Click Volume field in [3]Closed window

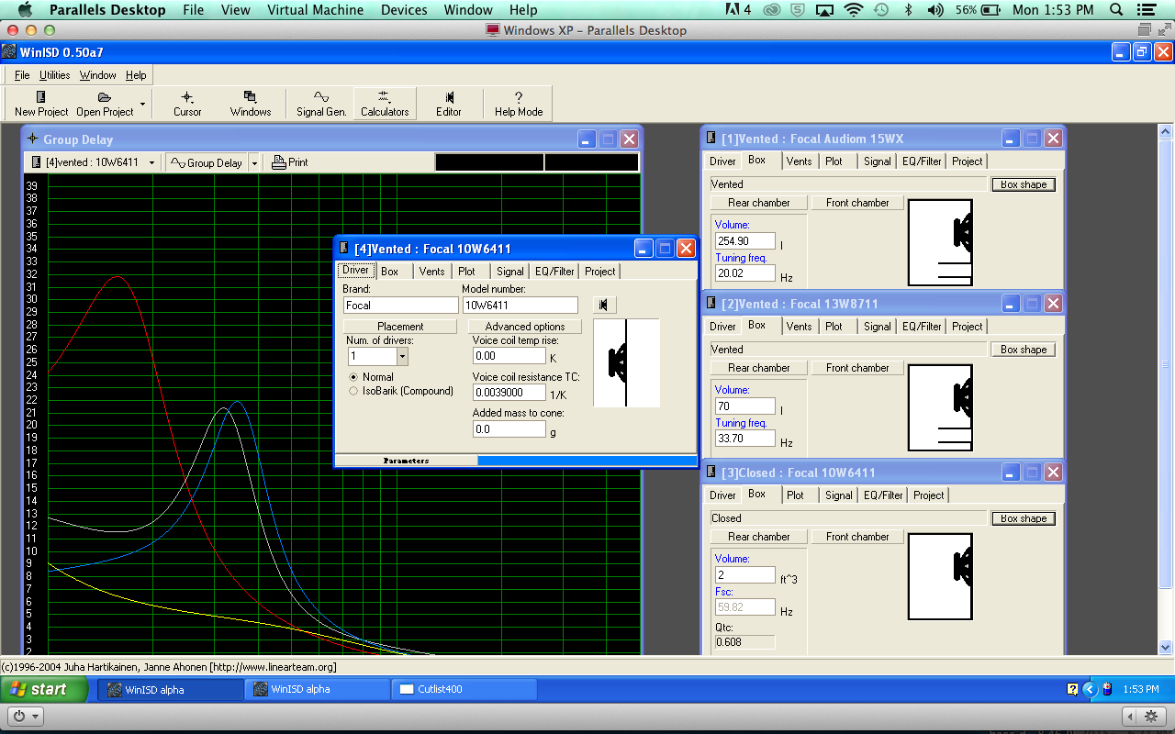[x=745, y=574]
